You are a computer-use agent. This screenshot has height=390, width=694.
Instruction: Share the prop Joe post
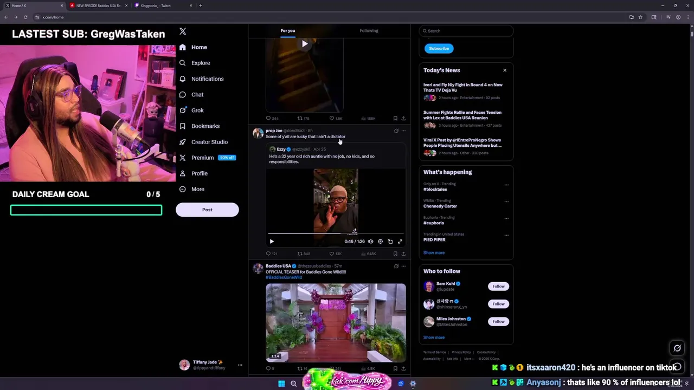[403, 253]
